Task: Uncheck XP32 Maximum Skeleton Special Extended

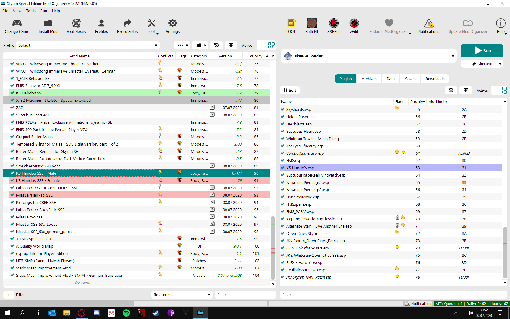Action: coord(12,100)
